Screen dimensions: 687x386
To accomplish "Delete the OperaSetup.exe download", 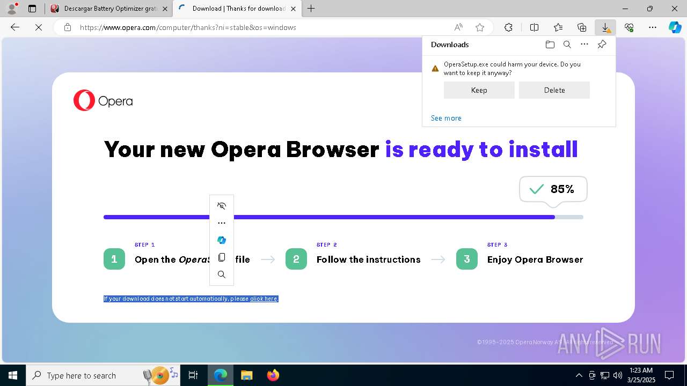I will point(554,90).
